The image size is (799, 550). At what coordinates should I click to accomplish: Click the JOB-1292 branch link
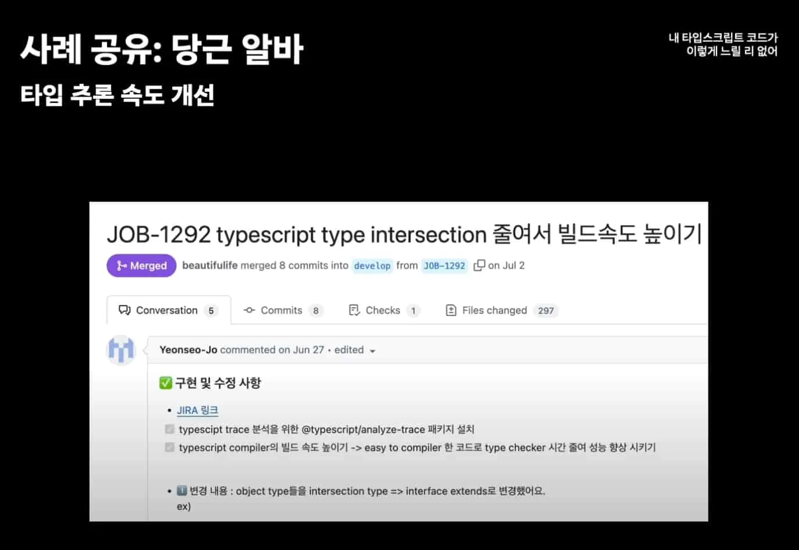[444, 265]
